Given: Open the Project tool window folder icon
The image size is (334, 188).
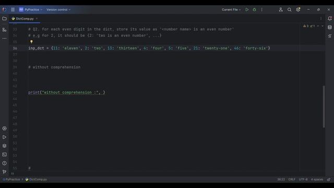Looking at the screenshot, I should [x=4, y=19].
